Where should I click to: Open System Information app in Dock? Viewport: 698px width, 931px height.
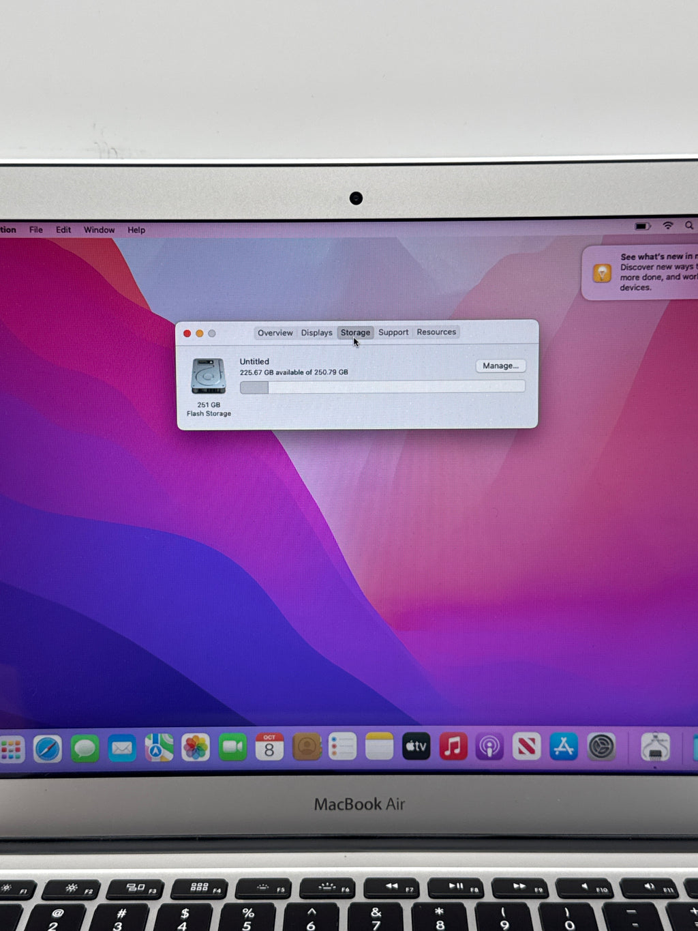(655, 747)
